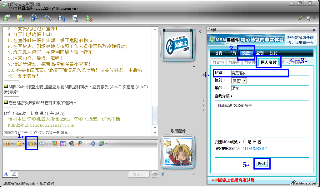Screen dimensions: 320x187
Task: Click the disabled 傳送 send button
Action: [139, 174]
